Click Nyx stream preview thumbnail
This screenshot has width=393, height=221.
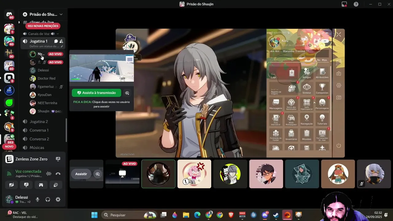pos(101,68)
